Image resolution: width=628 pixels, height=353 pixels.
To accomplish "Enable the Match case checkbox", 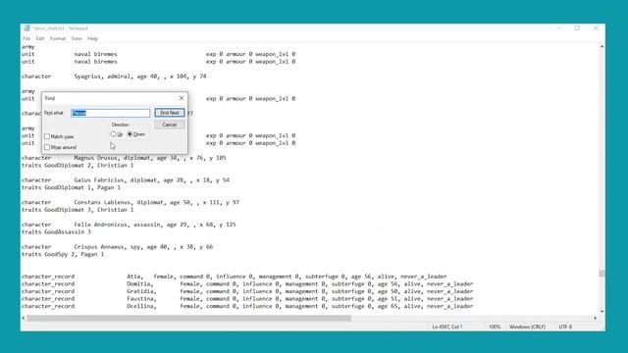I will click(47, 136).
